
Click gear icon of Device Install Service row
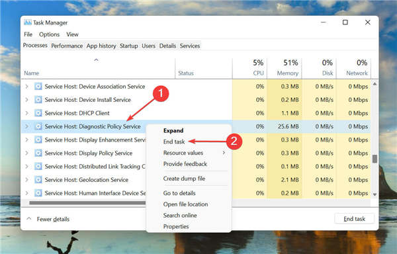click(38, 100)
